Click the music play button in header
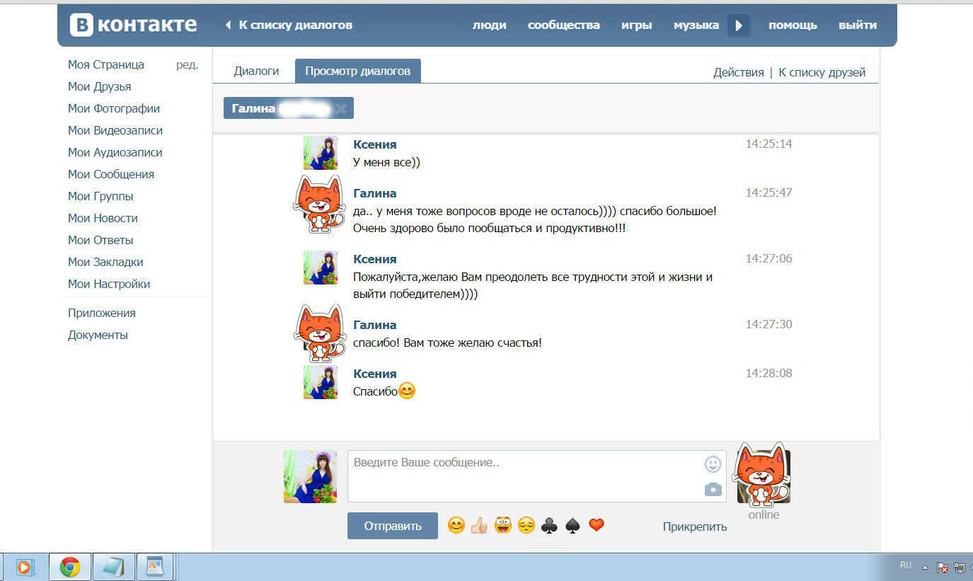 (x=739, y=25)
